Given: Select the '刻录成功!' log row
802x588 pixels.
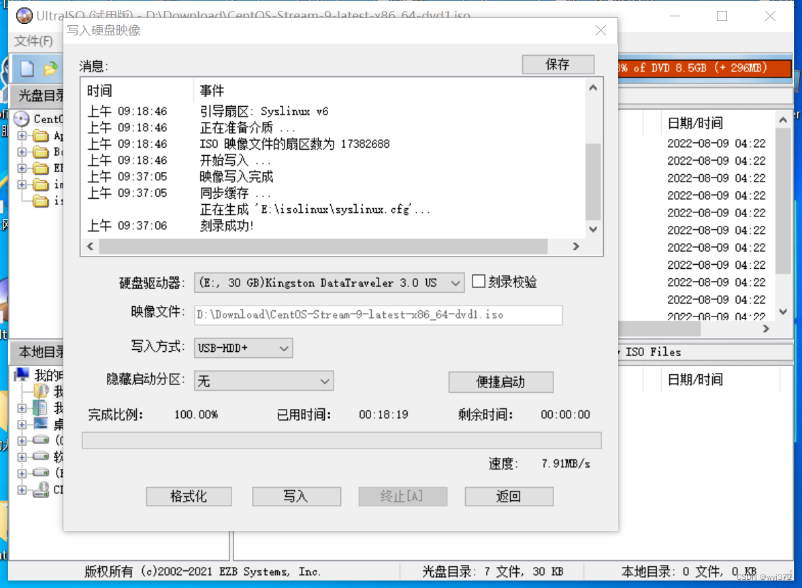Looking at the screenshot, I should click(227, 226).
